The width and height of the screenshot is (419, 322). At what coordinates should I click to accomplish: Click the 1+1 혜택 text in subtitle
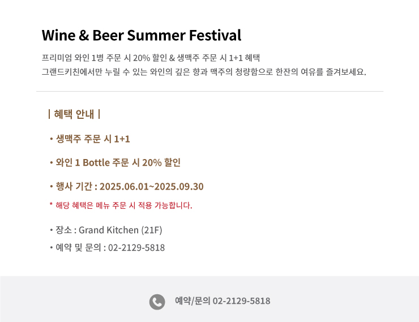coord(244,58)
